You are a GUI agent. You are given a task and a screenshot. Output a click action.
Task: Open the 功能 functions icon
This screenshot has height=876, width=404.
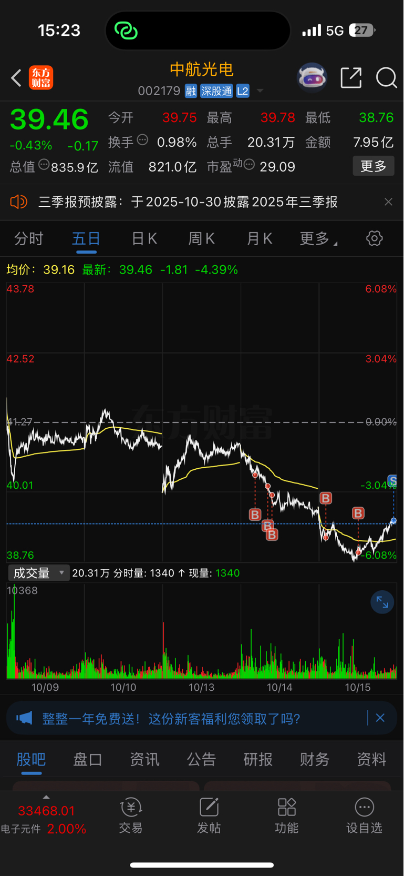[286, 815]
